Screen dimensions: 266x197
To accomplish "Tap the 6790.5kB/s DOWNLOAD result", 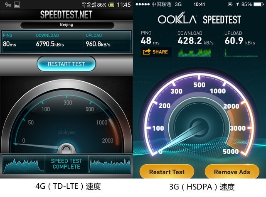I will [50, 44].
